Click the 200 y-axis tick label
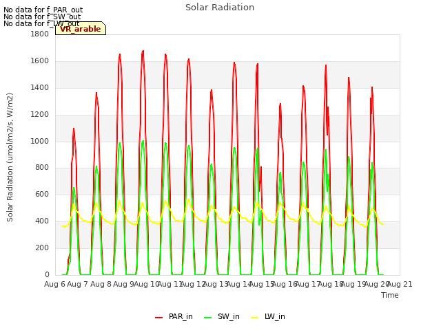The height and width of the screenshot is (330, 441). point(42,247)
